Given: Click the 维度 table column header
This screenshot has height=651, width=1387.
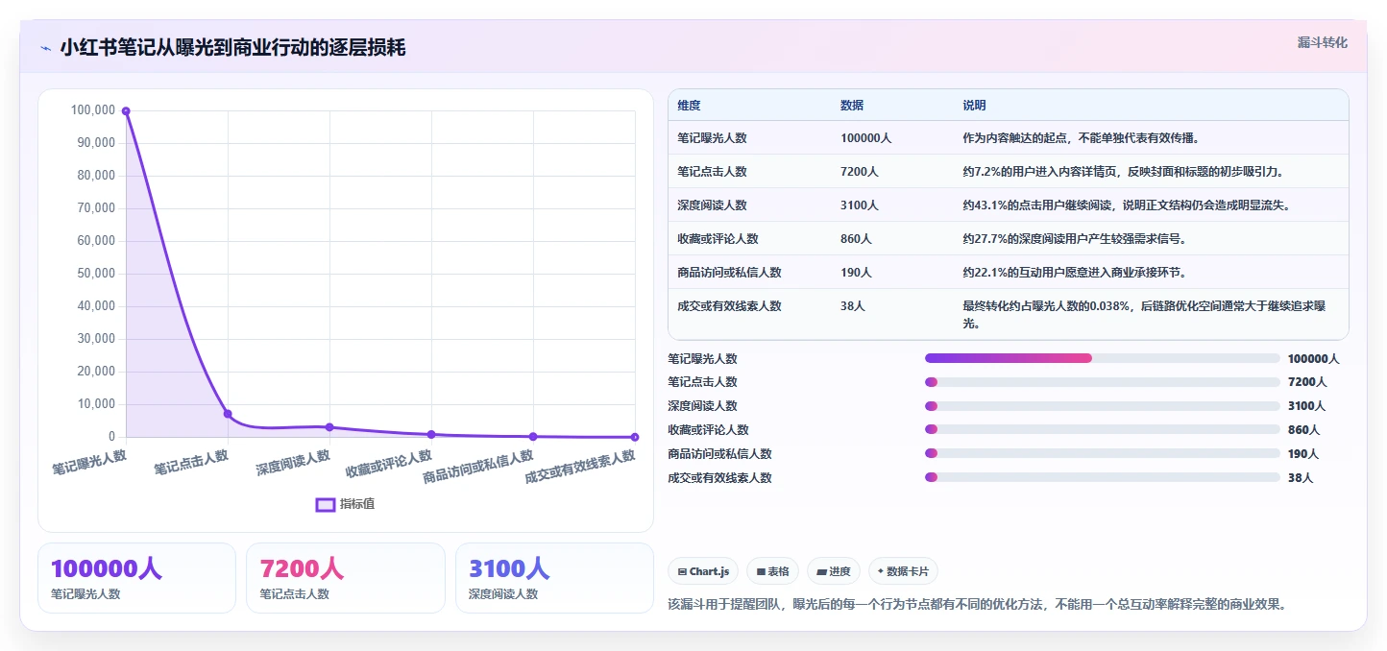Looking at the screenshot, I should tap(689, 106).
